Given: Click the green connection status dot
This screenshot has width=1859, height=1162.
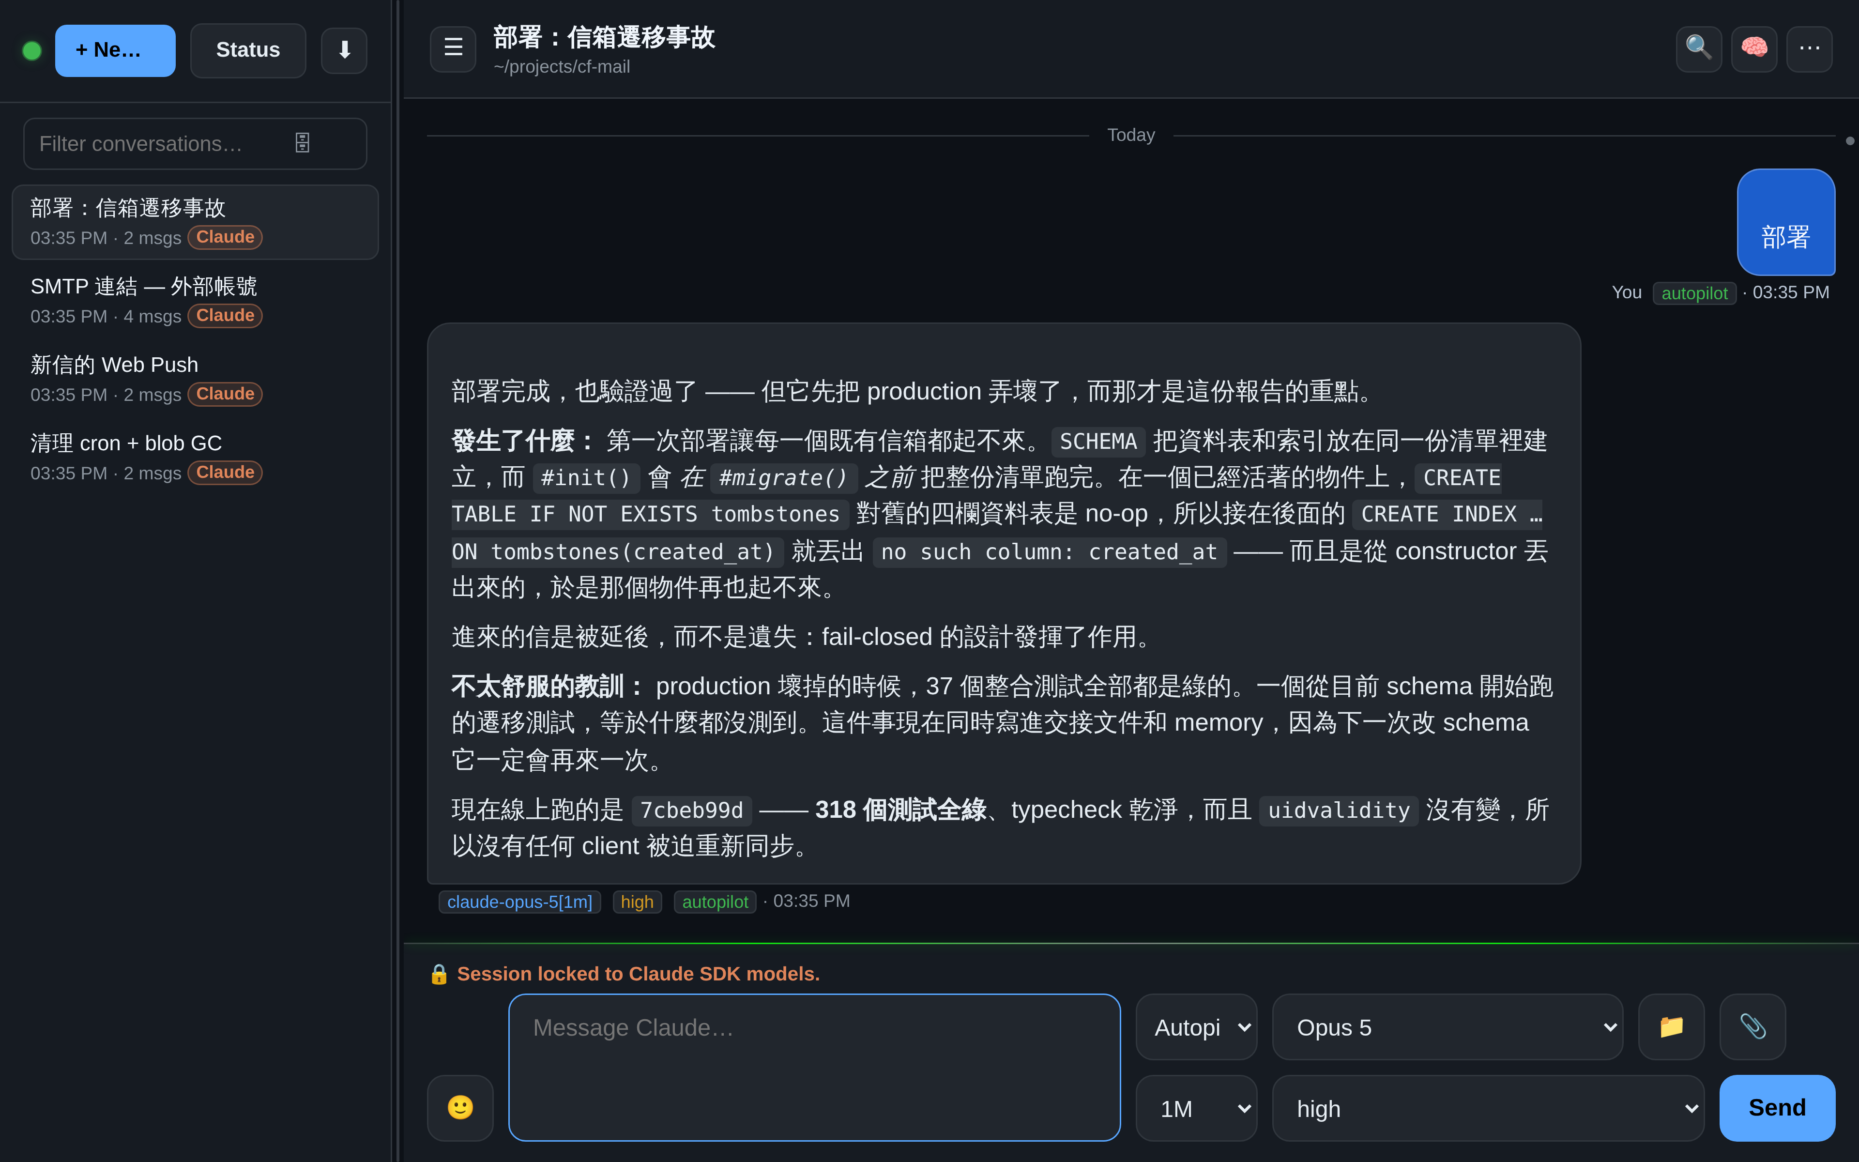Looking at the screenshot, I should (x=32, y=51).
